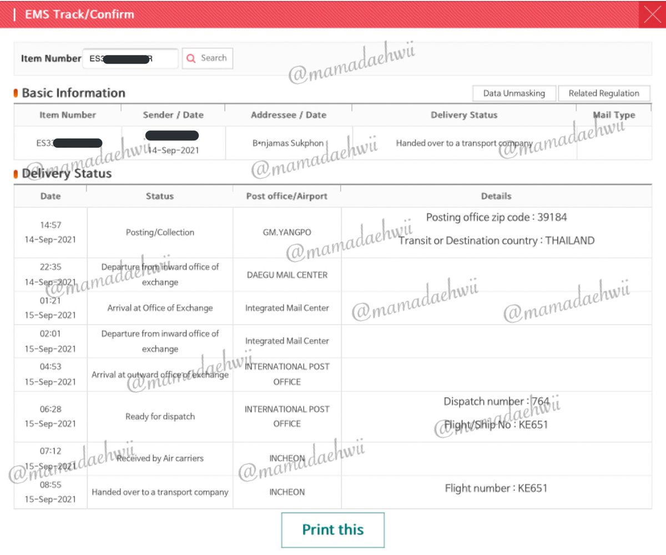Click the 'INTERNATIONAL POST OFFICE' cell at 04:53

click(287, 375)
